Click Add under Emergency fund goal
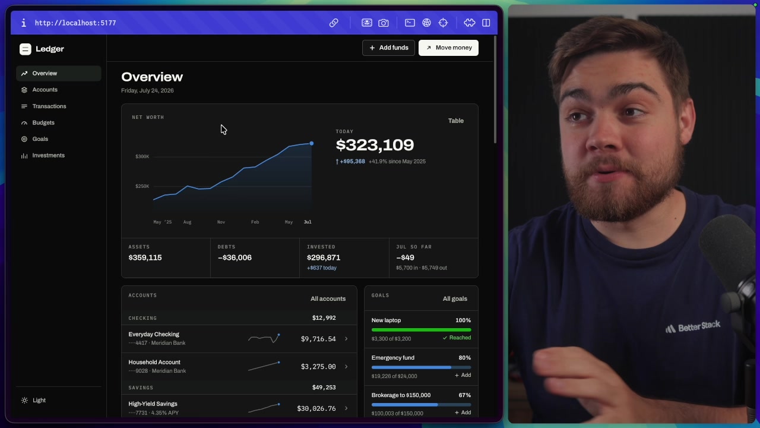This screenshot has height=428, width=760. pyautogui.click(x=463, y=375)
